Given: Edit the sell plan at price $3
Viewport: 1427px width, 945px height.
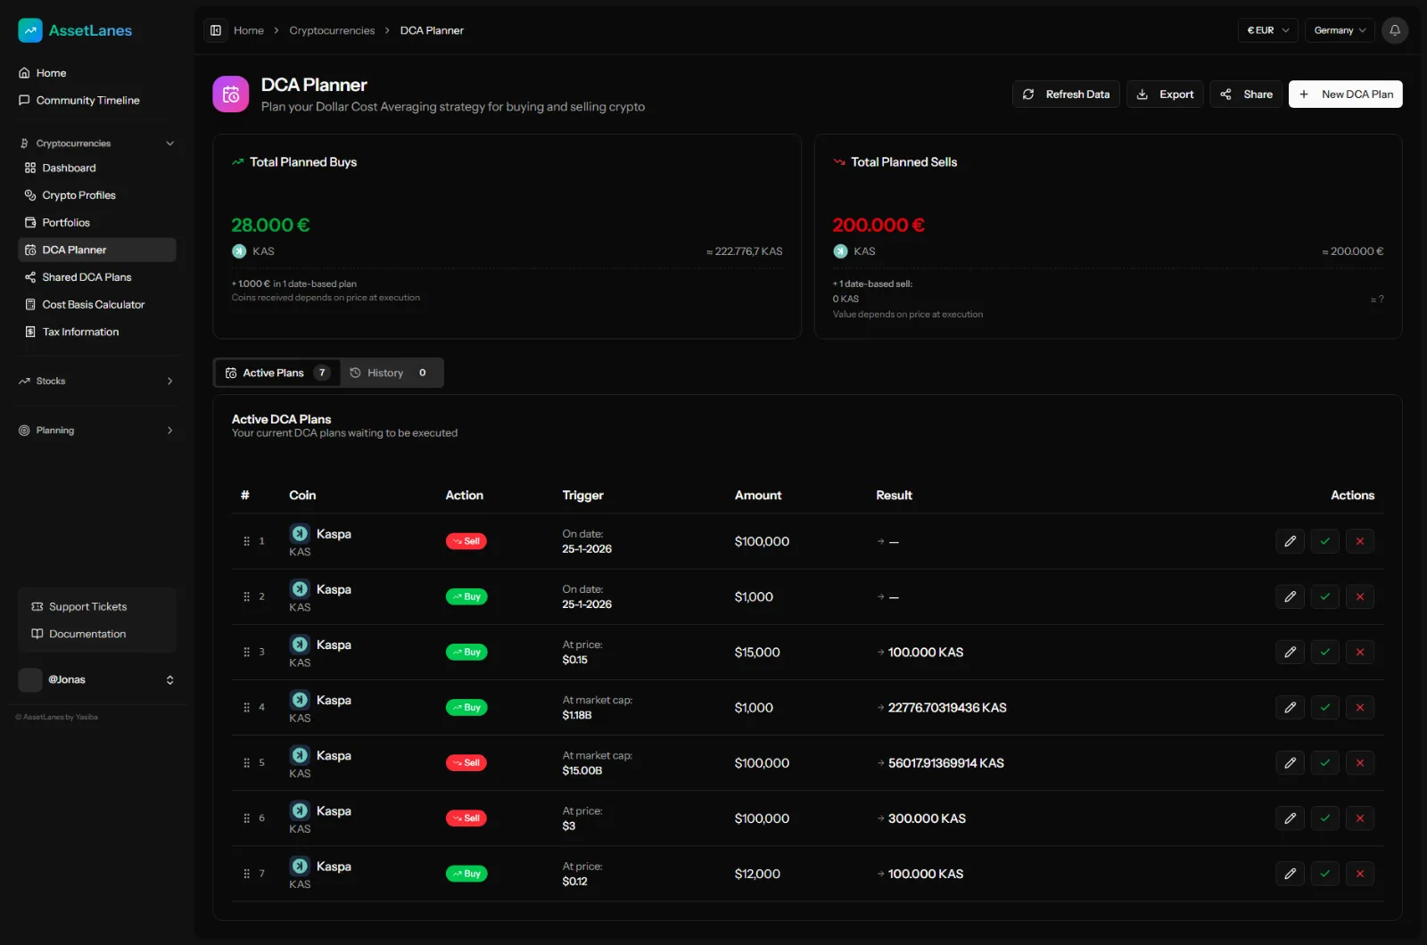Looking at the screenshot, I should (x=1290, y=818).
